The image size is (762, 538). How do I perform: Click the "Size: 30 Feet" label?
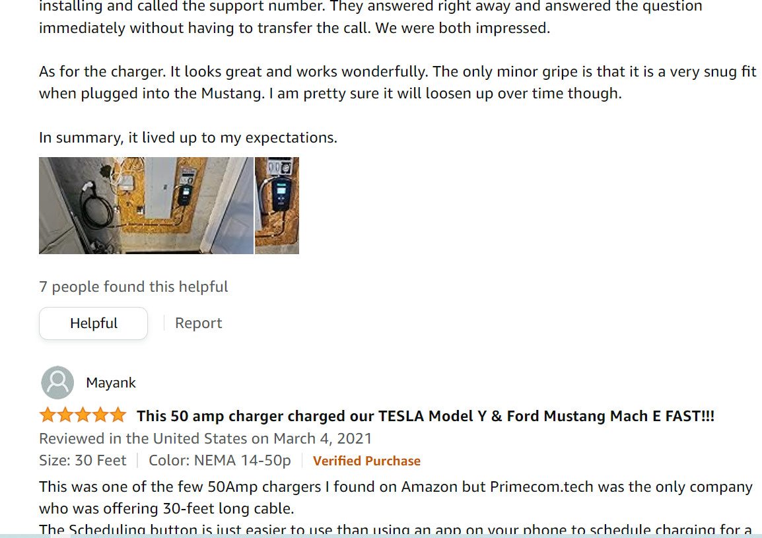coord(83,461)
